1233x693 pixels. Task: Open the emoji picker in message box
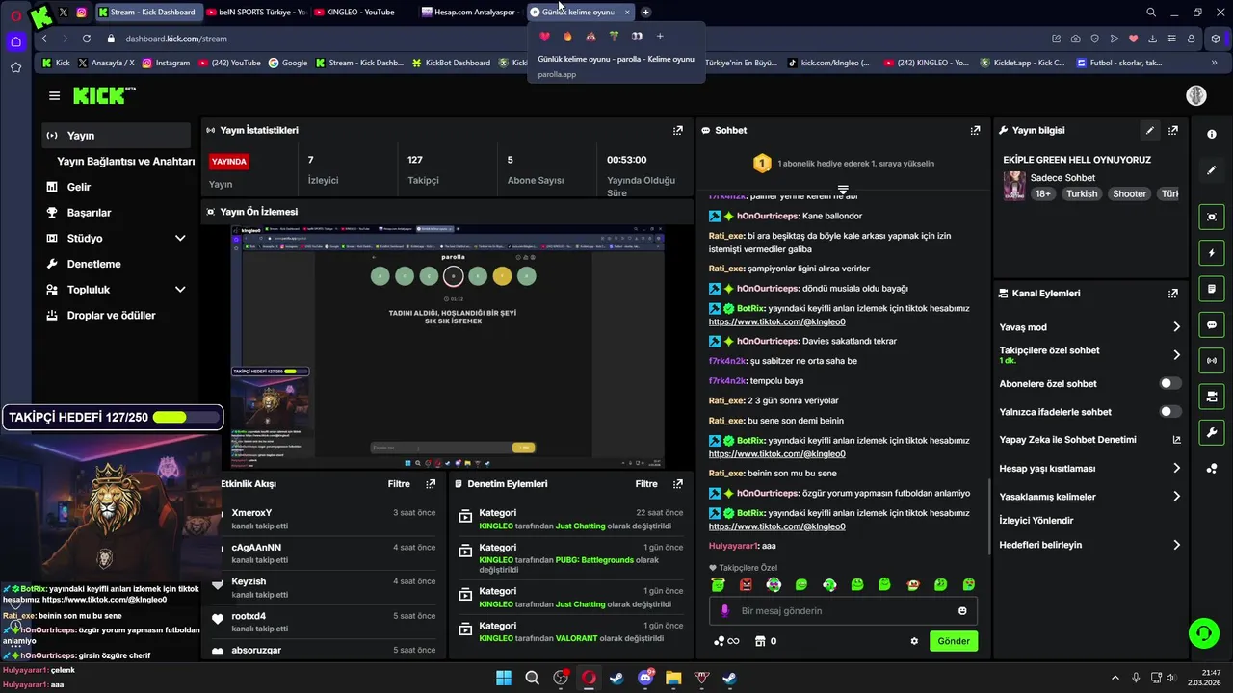pos(962,611)
